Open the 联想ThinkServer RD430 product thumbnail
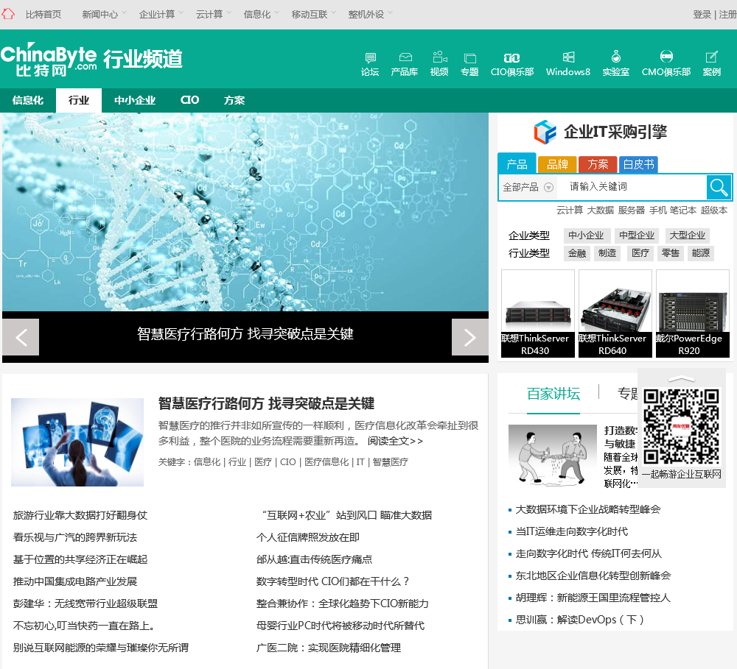This screenshot has height=669, width=737. click(538, 314)
